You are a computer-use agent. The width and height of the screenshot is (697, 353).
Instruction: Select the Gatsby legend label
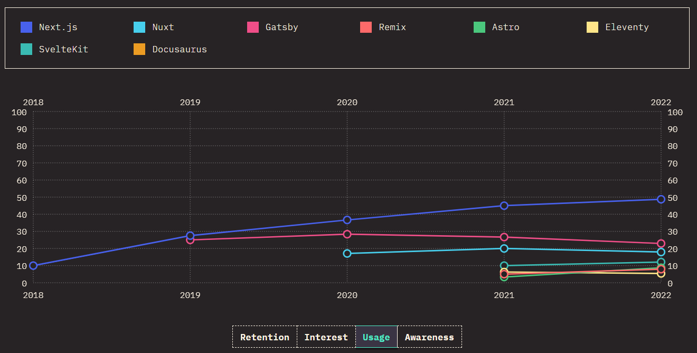pyautogui.click(x=282, y=27)
